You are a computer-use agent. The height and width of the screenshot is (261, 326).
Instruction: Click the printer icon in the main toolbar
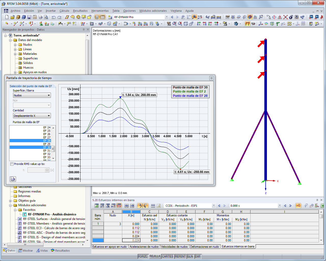tap(40, 17)
